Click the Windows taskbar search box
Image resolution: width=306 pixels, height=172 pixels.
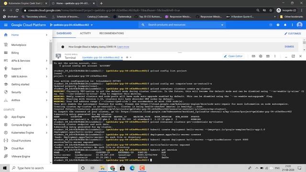pyautogui.click(x=44, y=168)
